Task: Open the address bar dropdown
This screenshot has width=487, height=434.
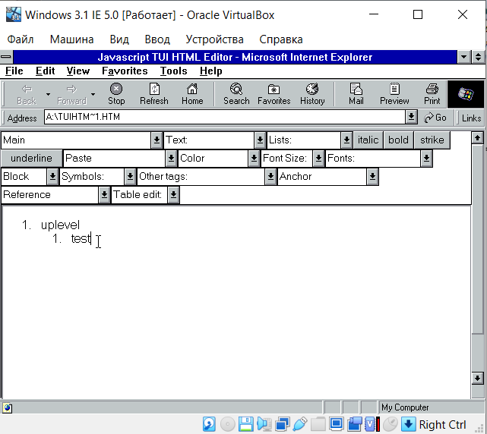Action: pyautogui.click(x=411, y=117)
